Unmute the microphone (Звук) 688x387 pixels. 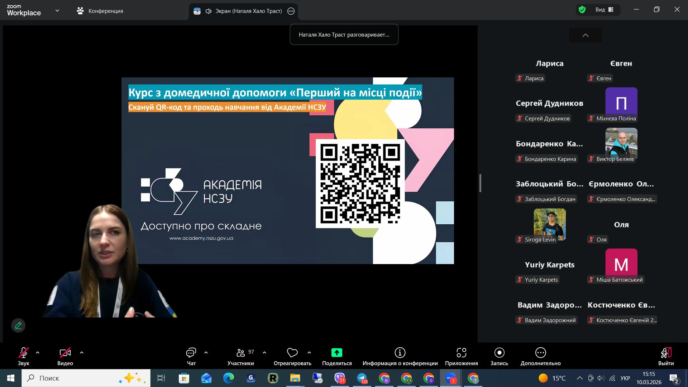24,353
